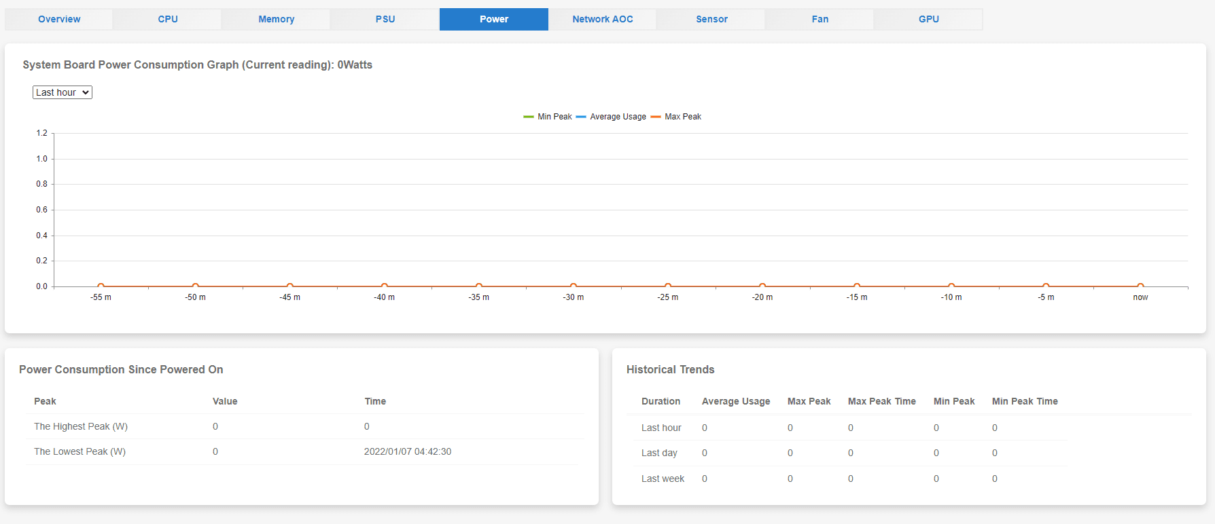Image resolution: width=1215 pixels, height=524 pixels.
Task: Click Last hour Min Peak Time value
Action: 995,428
